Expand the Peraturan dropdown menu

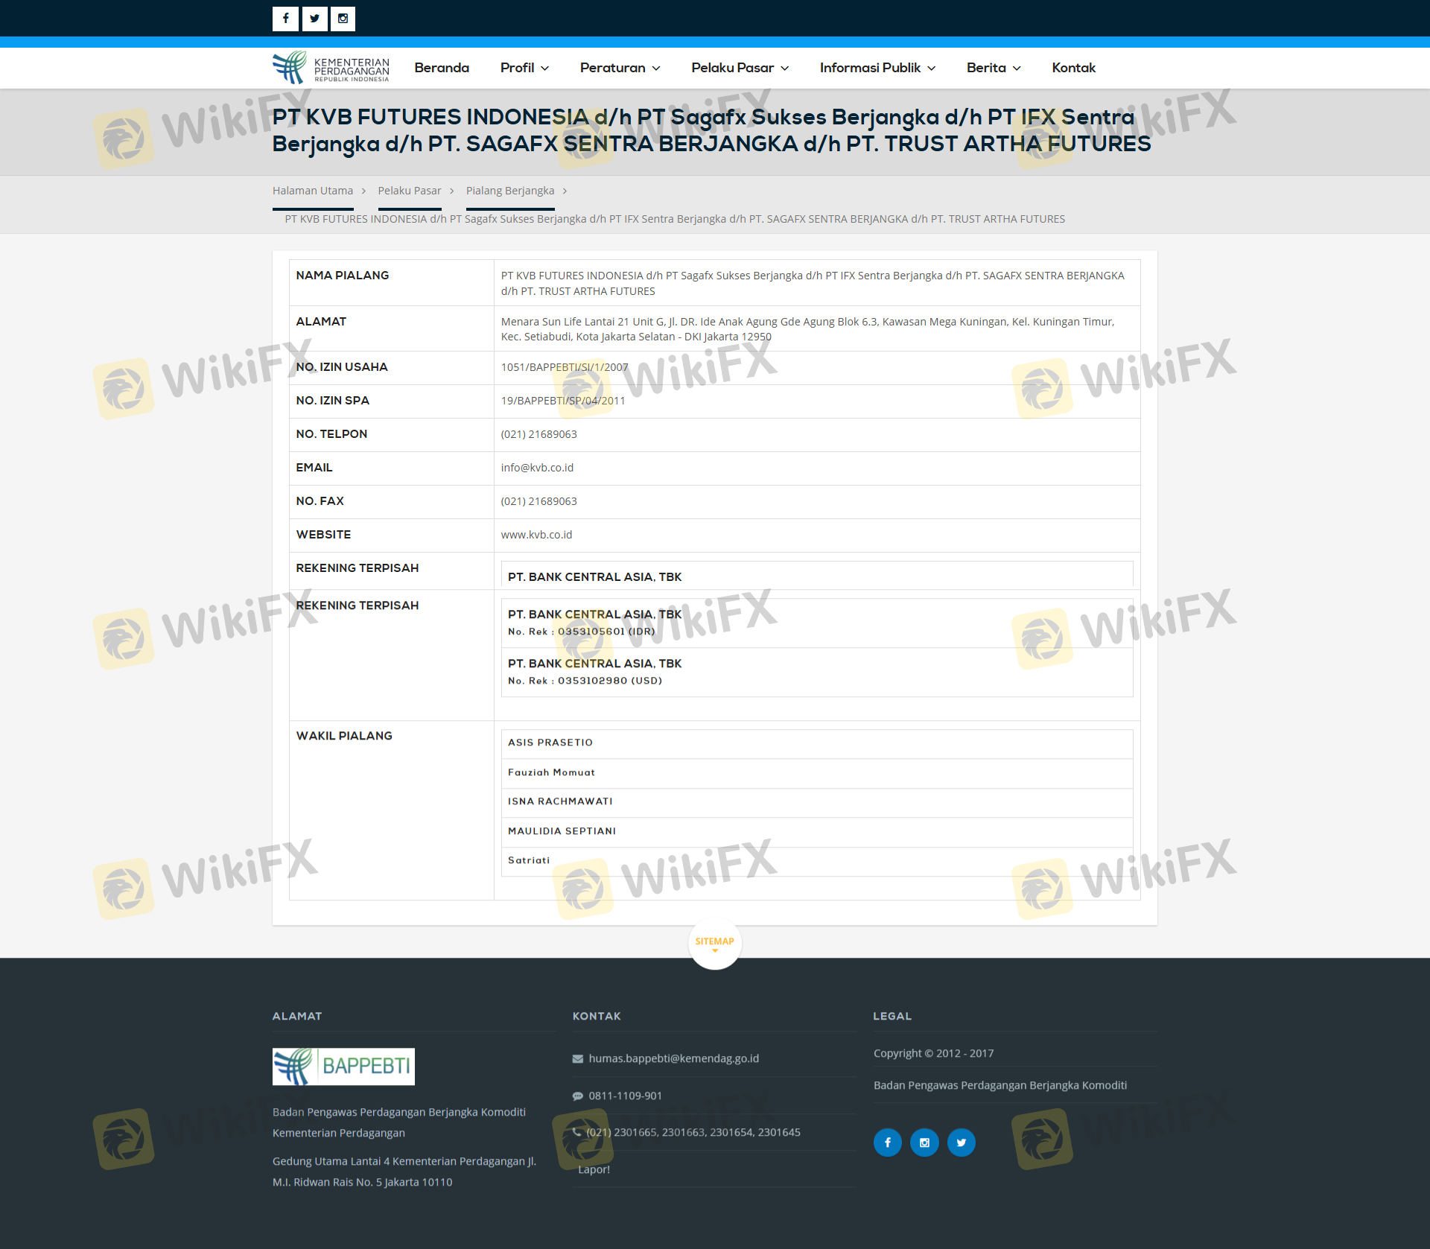click(x=620, y=68)
